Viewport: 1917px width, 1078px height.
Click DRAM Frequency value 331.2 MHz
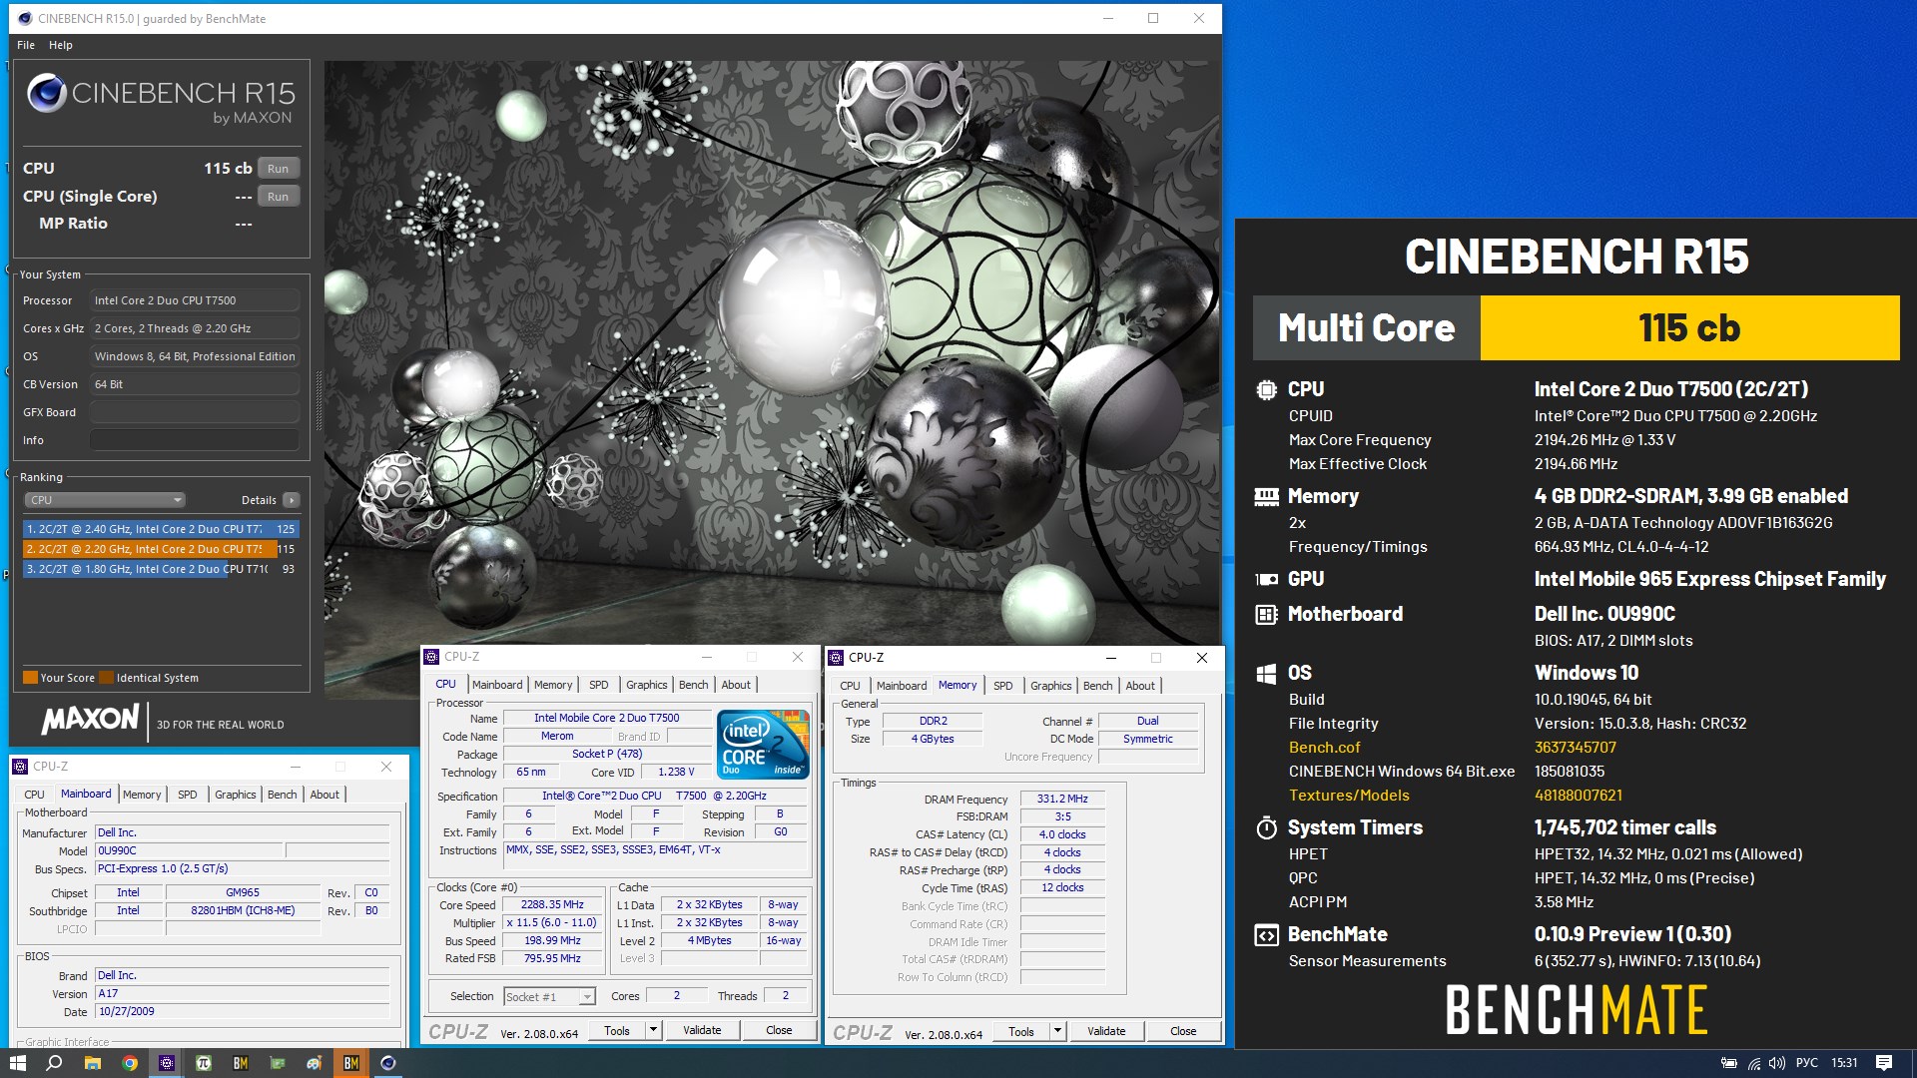point(1062,799)
